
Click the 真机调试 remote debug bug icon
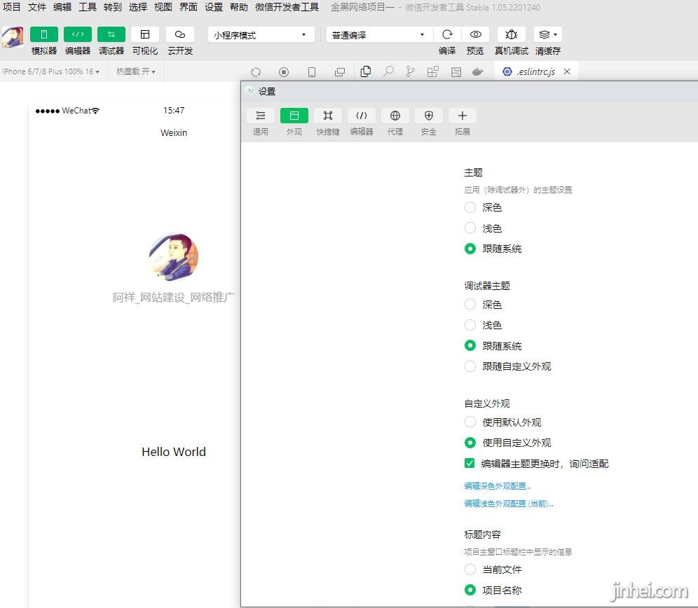(511, 34)
